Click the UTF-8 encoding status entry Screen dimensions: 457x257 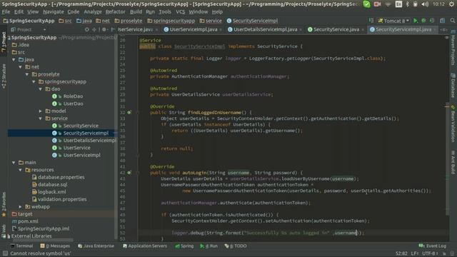point(430,254)
